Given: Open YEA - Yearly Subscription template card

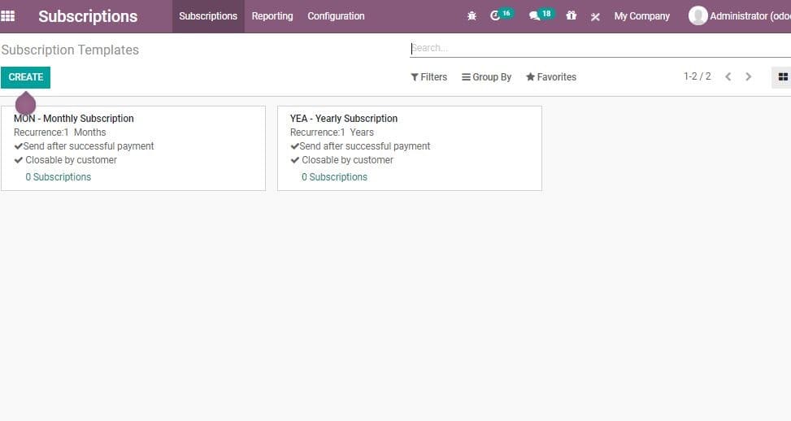Looking at the screenshot, I should point(410,148).
